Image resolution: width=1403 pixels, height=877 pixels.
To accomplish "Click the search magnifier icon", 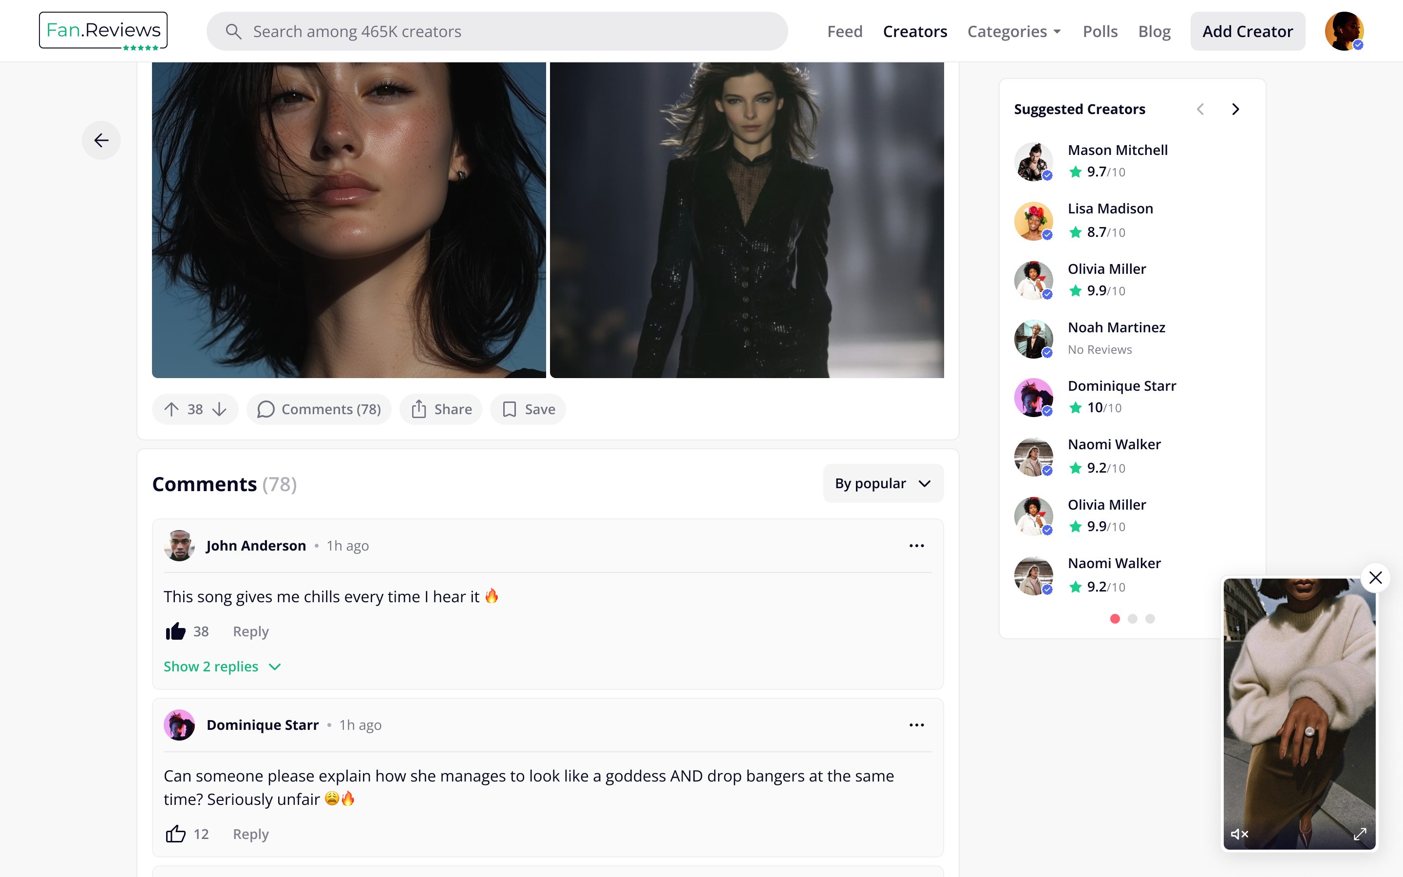I will tap(234, 31).
